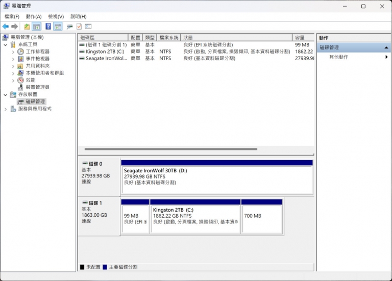Click the 系統工具 tools icon
Viewport: 392px width, 281px height.
coord(13,45)
